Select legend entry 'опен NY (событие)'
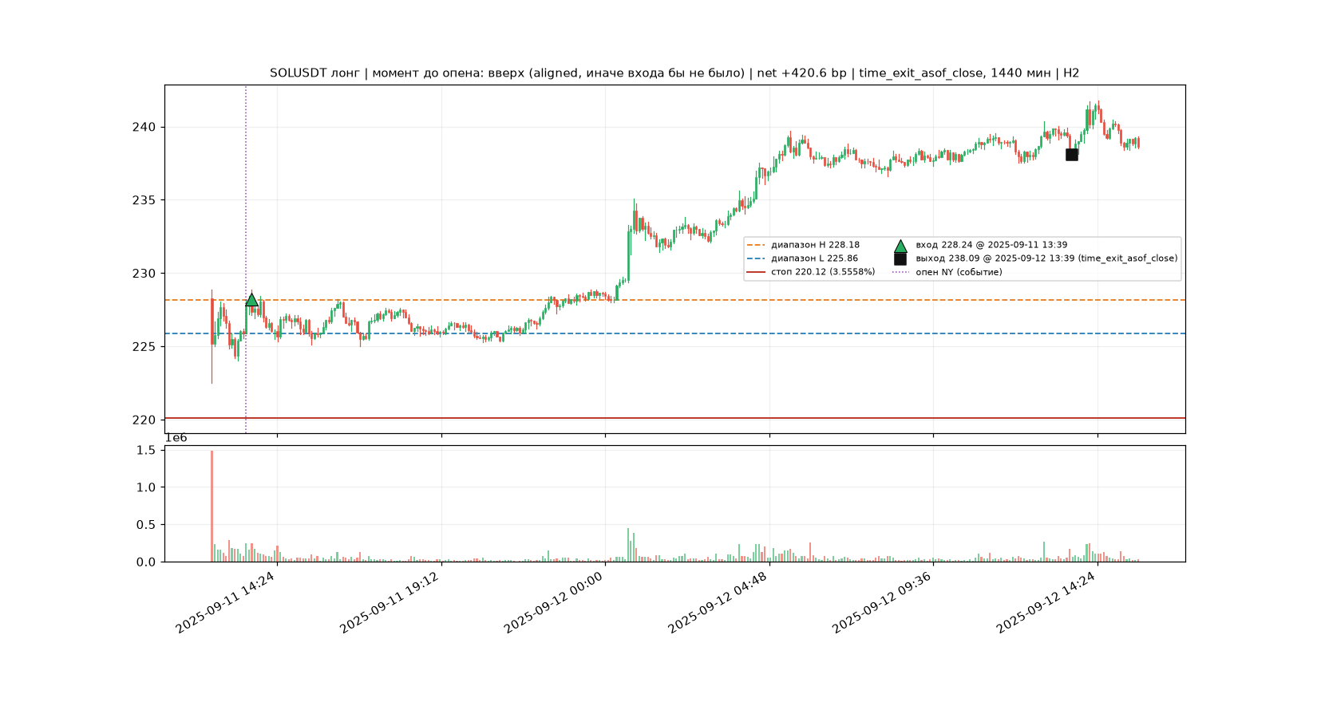The width and height of the screenshot is (1317, 702). point(959,272)
